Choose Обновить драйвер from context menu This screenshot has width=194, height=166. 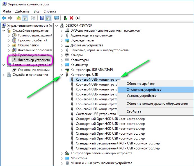point(140,83)
